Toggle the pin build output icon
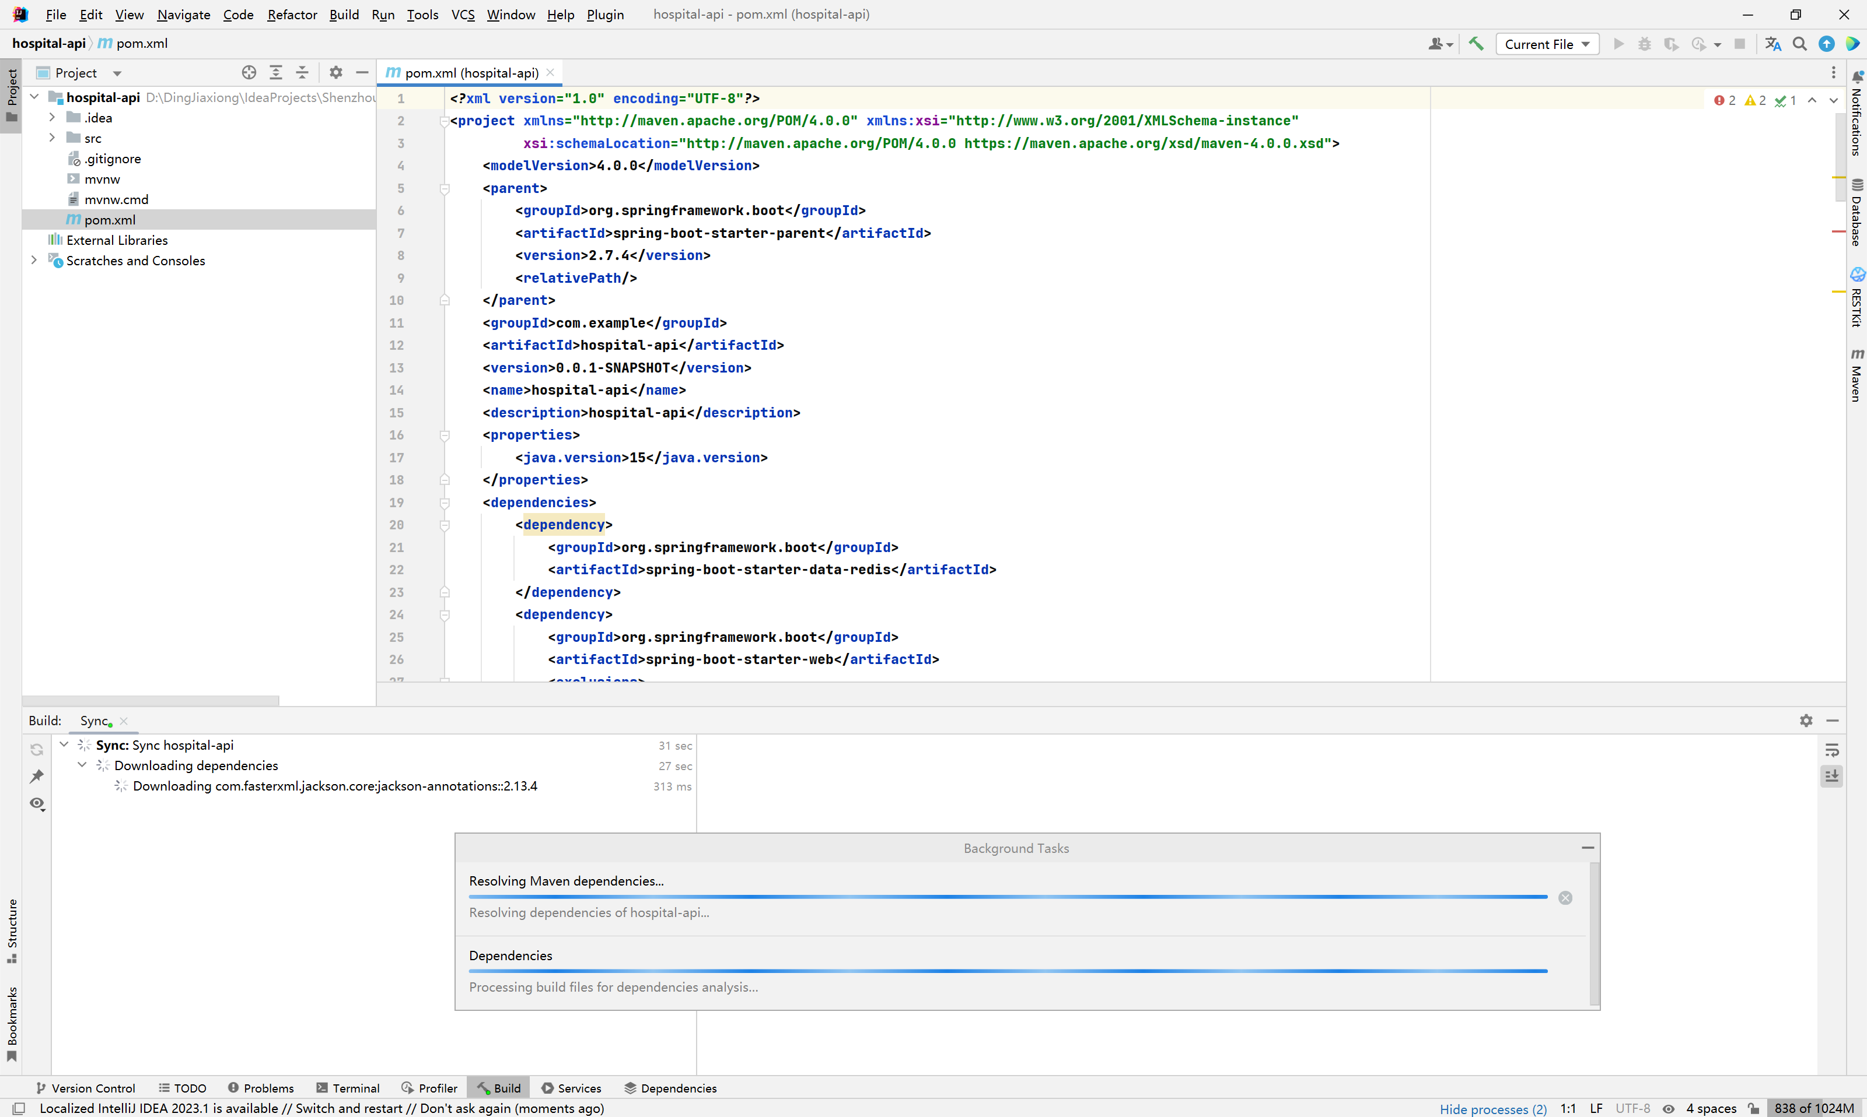The height and width of the screenshot is (1117, 1867). tap(36, 775)
